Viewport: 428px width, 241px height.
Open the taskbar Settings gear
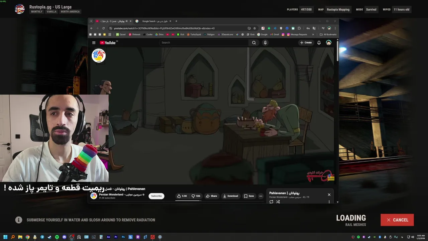pos(160,237)
